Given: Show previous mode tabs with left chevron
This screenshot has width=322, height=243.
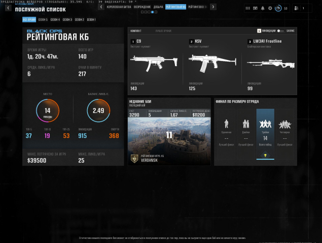Looking at the screenshot, I should click(x=101, y=7).
